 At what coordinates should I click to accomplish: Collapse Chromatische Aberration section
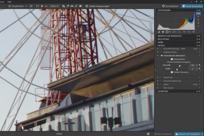coord(158,56)
